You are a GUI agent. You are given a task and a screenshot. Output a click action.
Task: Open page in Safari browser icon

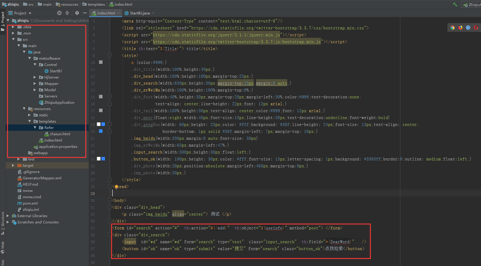468,28
